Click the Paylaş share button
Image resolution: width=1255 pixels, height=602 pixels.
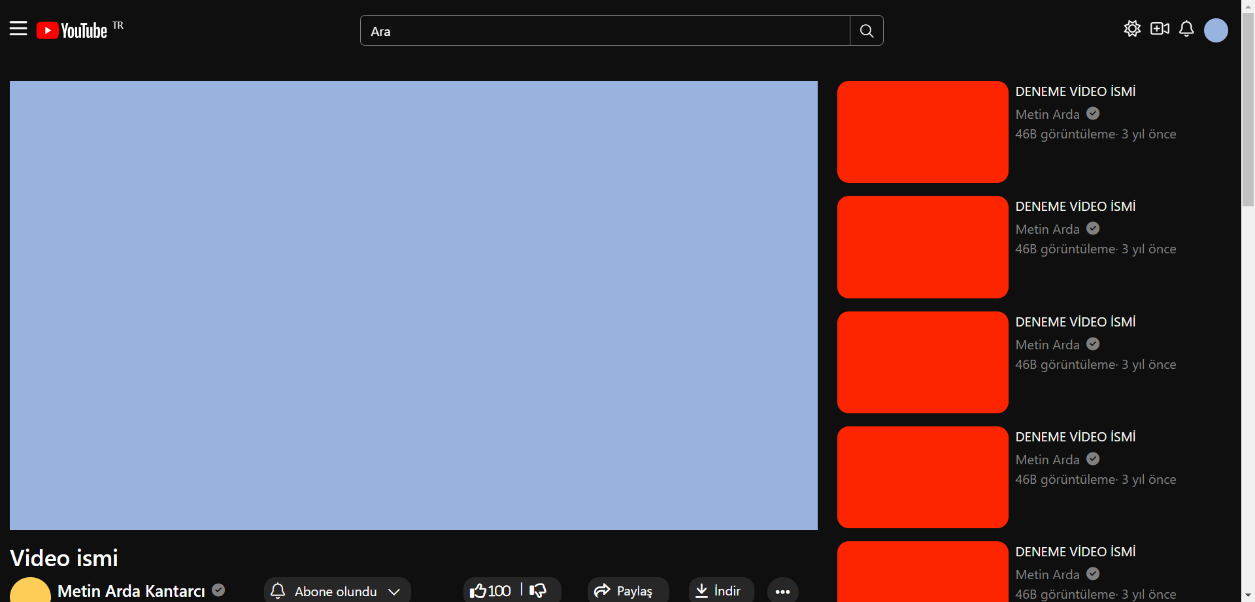[x=626, y=591]
